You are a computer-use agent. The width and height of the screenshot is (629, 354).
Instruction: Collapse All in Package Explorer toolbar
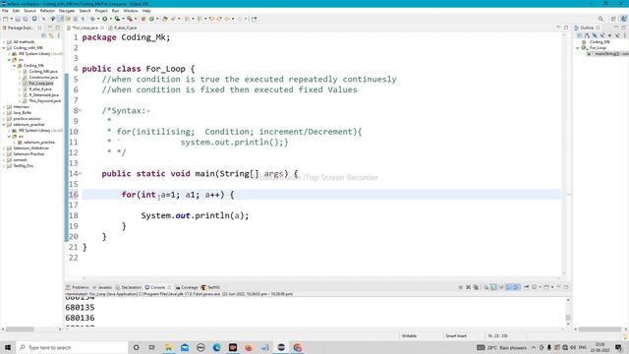point(43,35)
